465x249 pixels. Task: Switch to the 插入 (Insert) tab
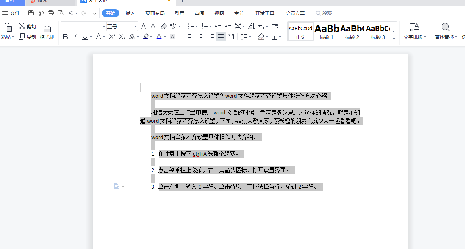coord(130,13)
